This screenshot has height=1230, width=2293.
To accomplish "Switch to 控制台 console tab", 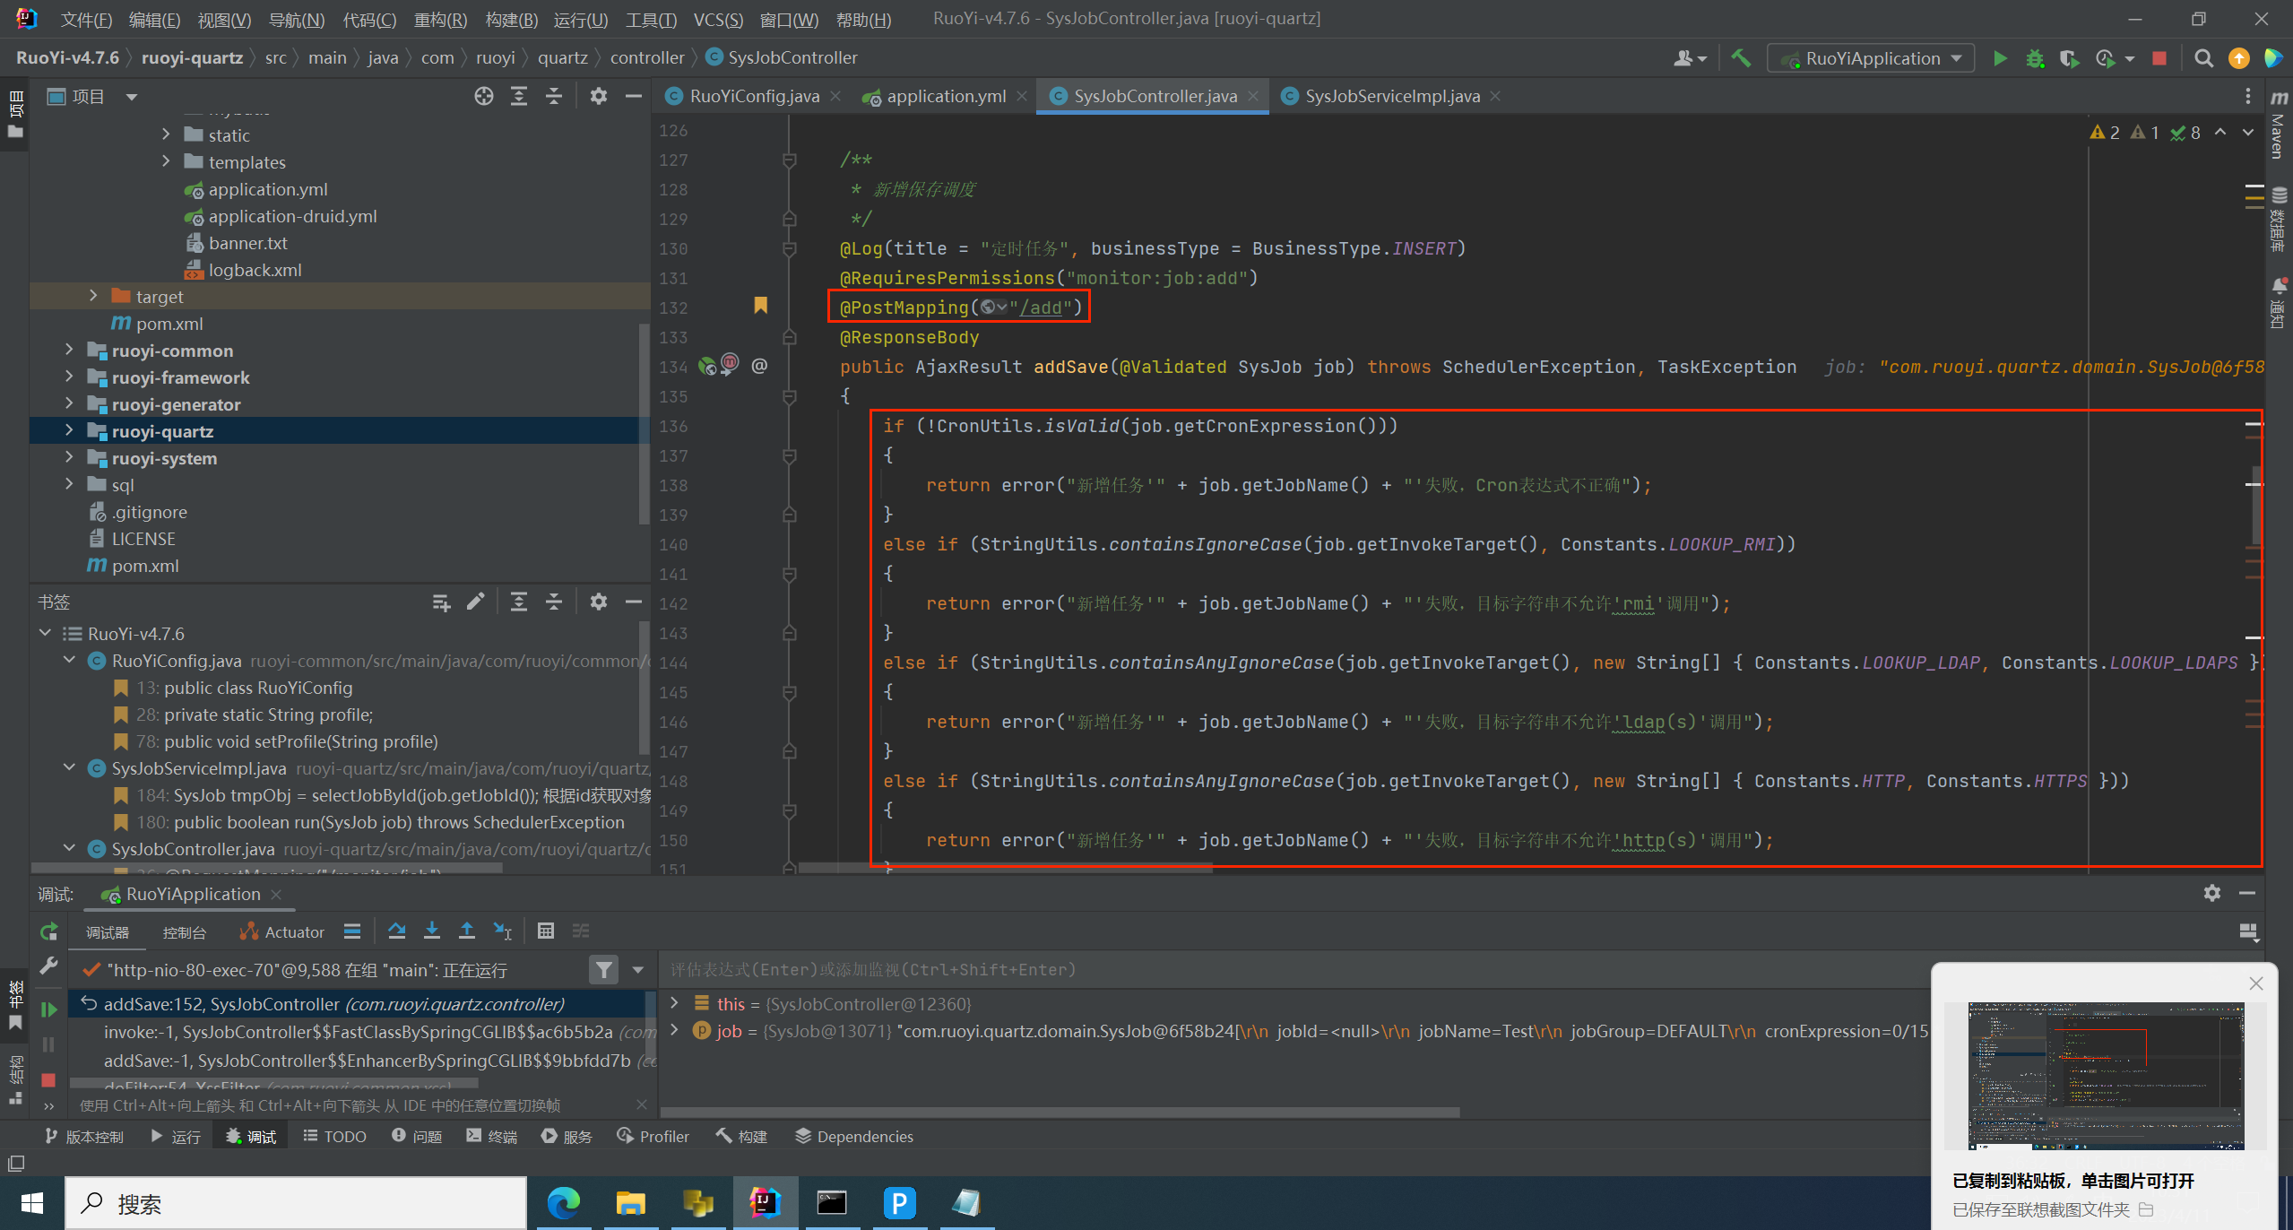I will [x=184, y=932].
